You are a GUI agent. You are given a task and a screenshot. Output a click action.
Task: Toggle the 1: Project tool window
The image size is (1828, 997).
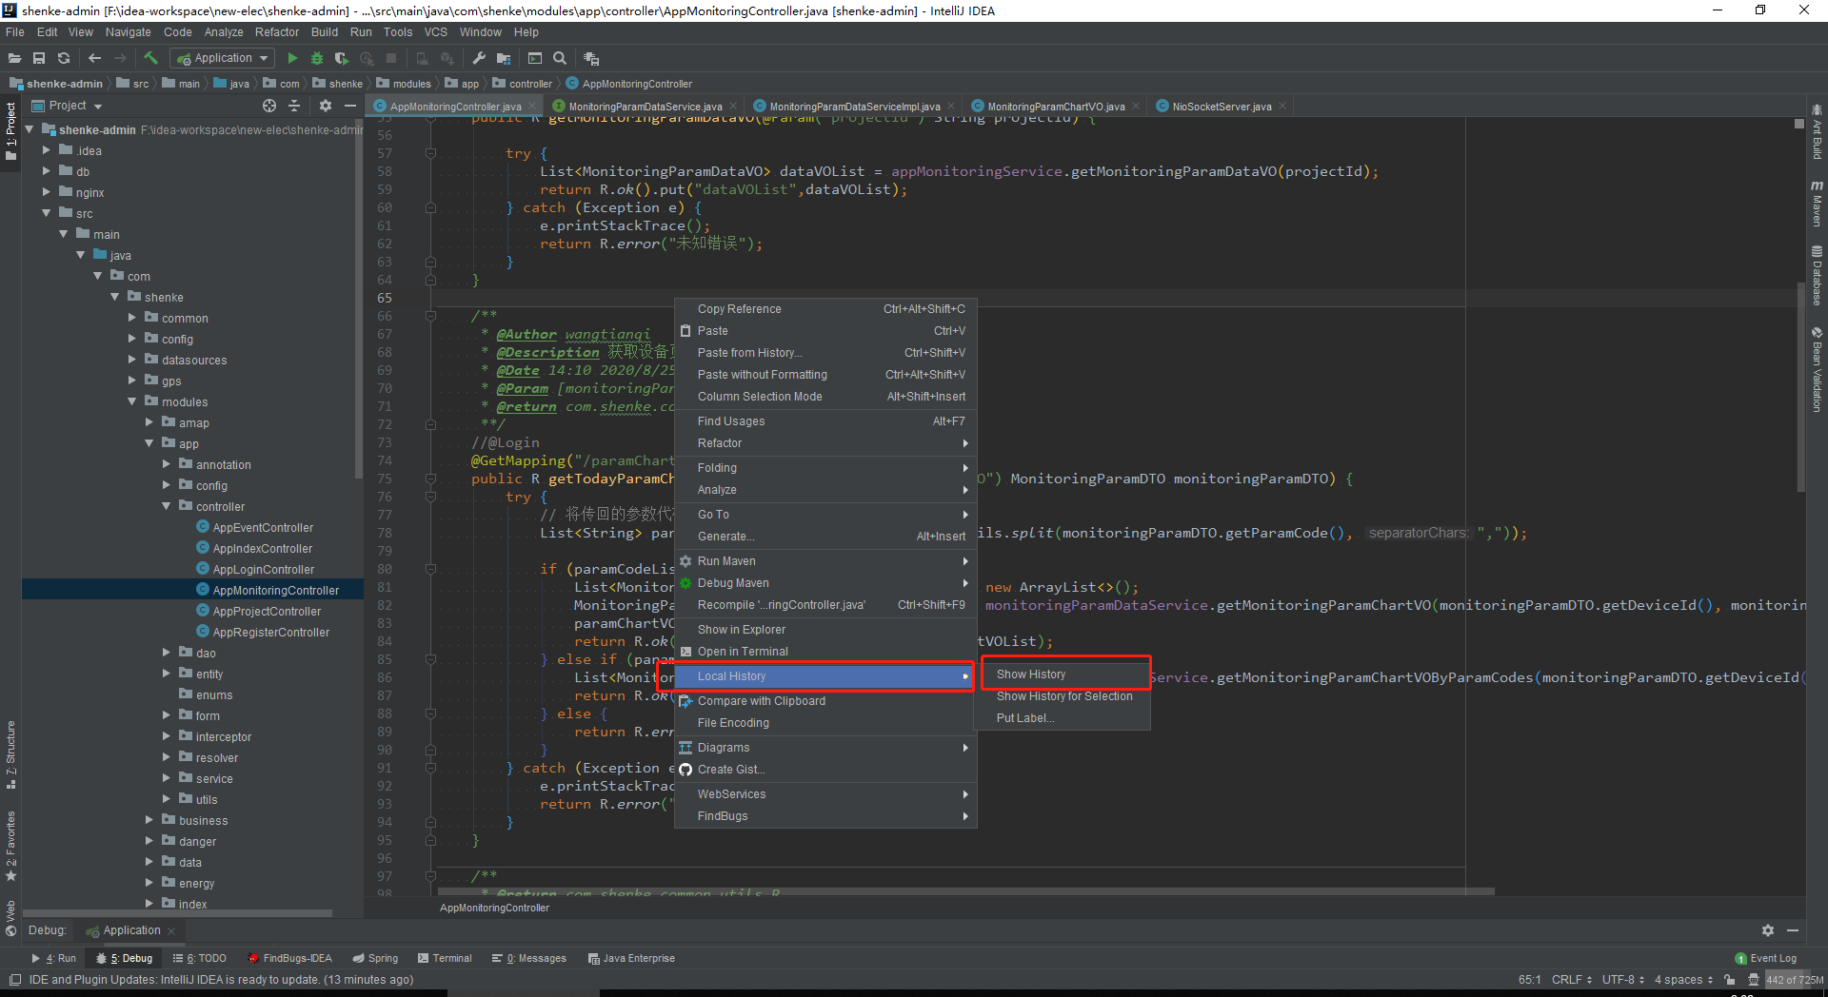pos(10,132)
